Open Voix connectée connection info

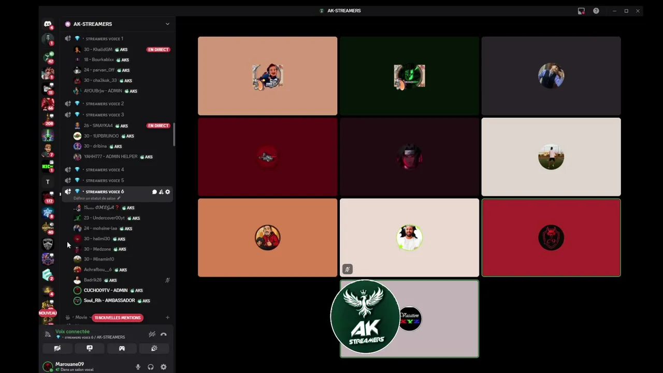coord(73,332)
